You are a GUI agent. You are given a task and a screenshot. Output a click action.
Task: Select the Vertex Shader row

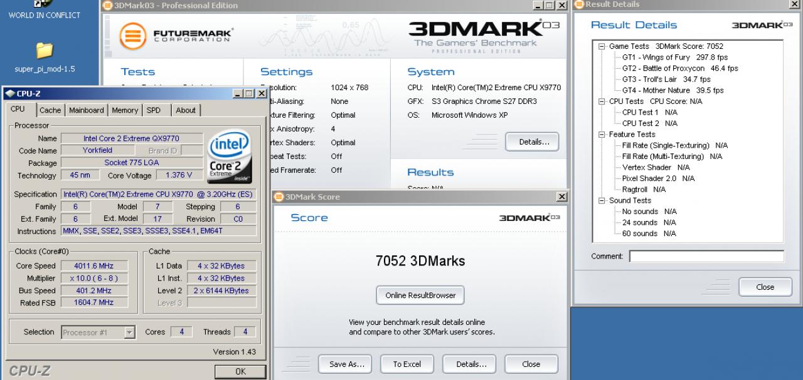coord(656,167)
